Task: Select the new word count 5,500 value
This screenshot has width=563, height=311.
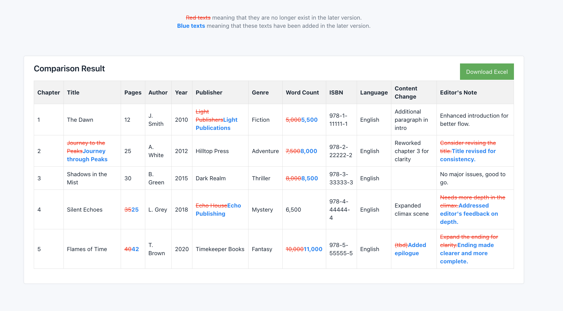Action: coord(309,120)
